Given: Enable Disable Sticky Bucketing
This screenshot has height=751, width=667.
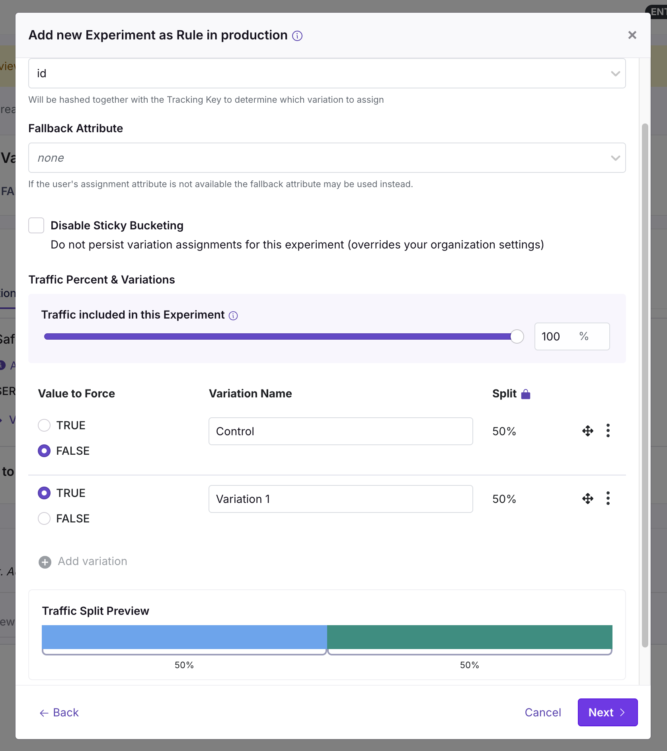Looking at the screenshot, I should 36,225.
